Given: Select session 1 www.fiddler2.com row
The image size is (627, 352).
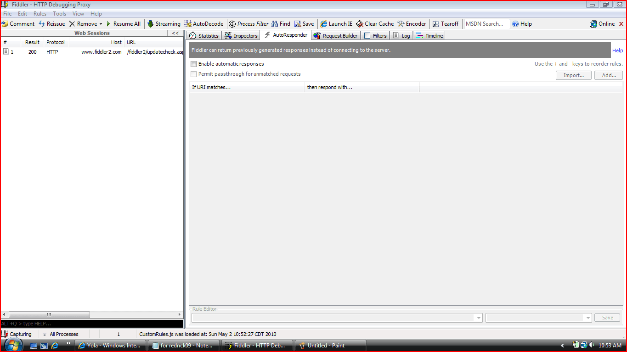Looking at the screenshot, I should coord(92,52).
